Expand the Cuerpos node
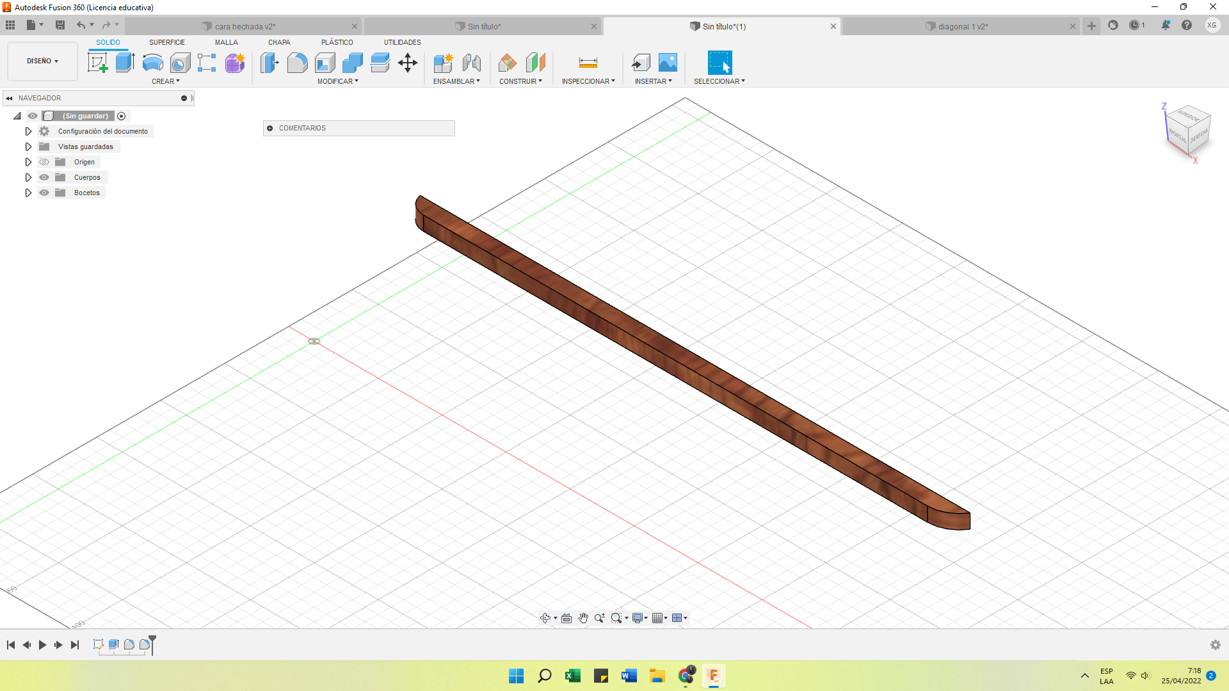1229x691 pixels. [x=28, y=177]
